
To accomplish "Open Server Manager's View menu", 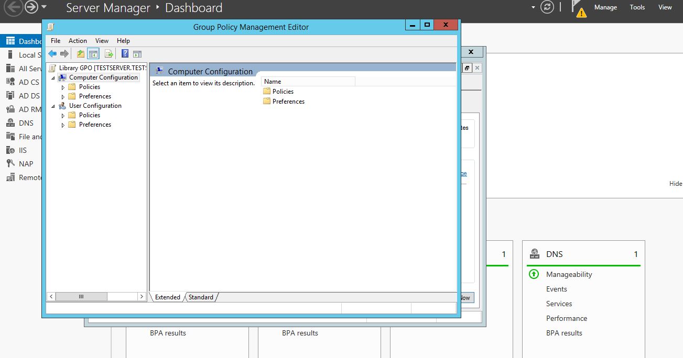I will pyautogui.click(x=665, y=7).
